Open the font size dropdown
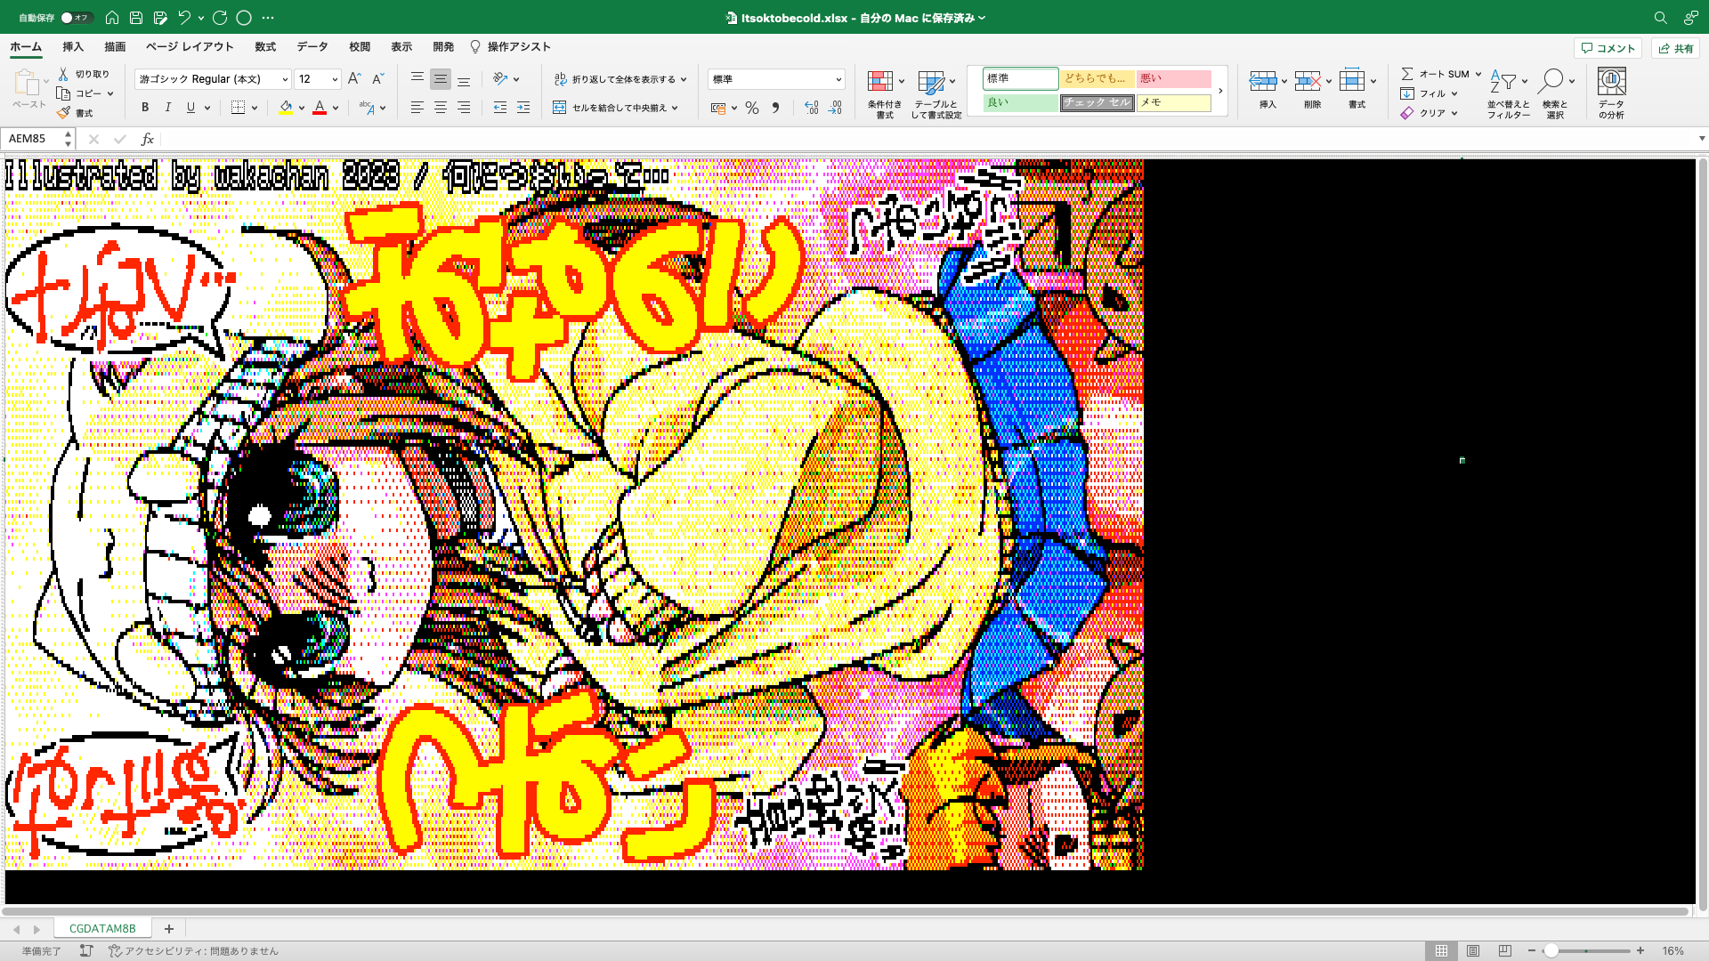The width and height of the screenshot is (1709, 961). (335, 79)
